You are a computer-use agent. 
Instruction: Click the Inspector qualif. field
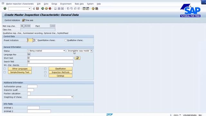tap(31, 90)
